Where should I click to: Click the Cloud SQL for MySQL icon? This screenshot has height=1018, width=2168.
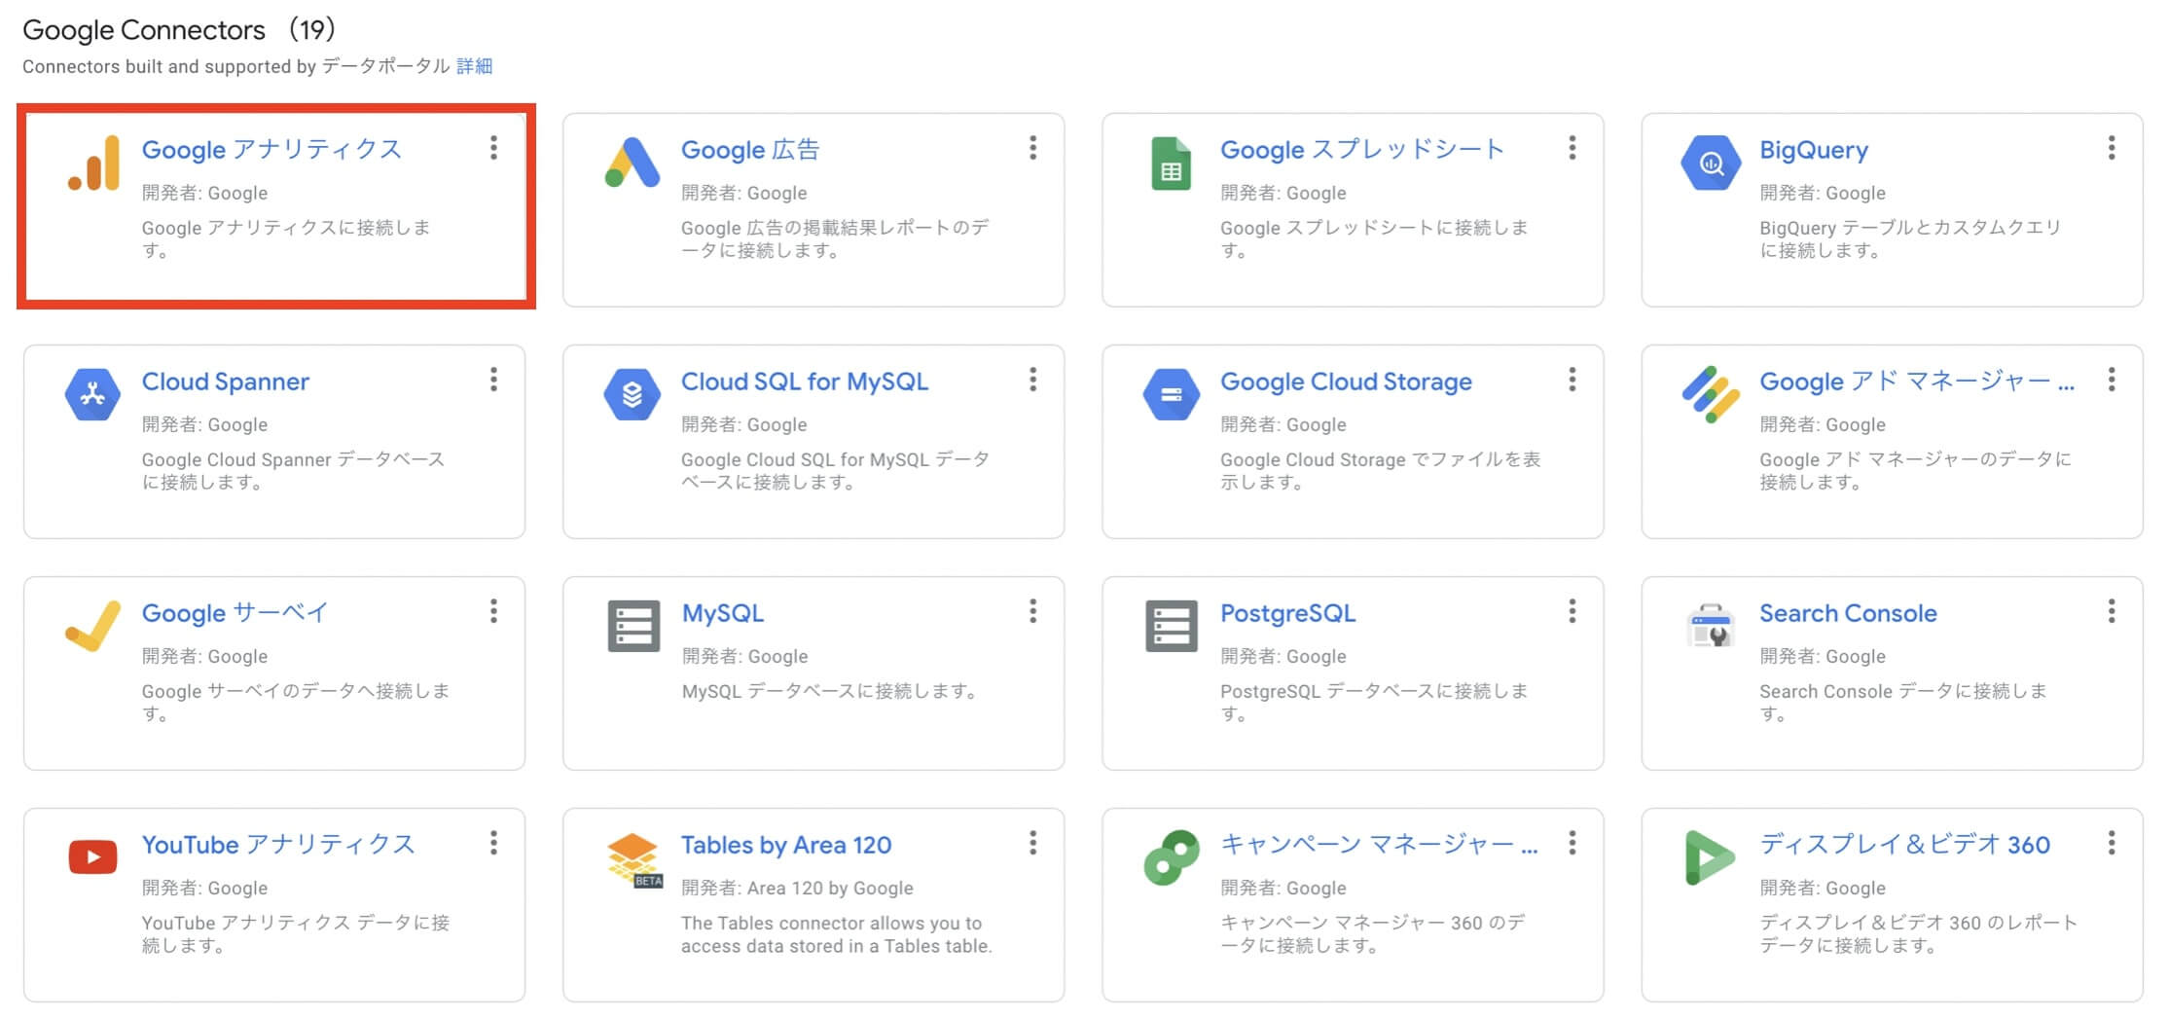tap(632, 394)
